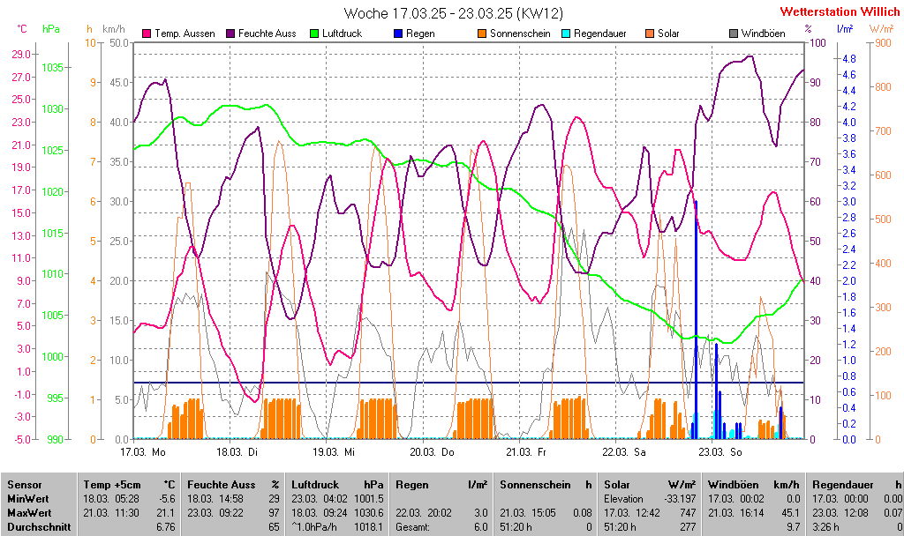Image resolution: width=904 pixels, height=536 pixels.
Task: Click the 'Solar' legend label
Action: coord(668,34)
